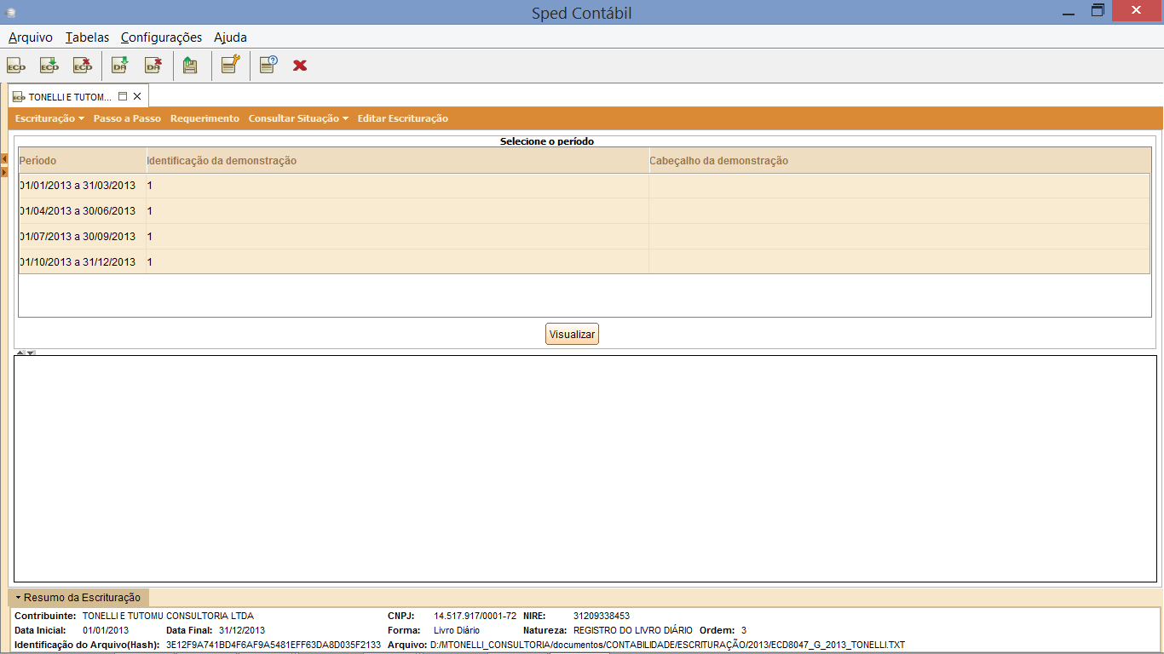Screen dimensions: 1164x654
Task: Click the split pane up arrow
Action: 20,353
